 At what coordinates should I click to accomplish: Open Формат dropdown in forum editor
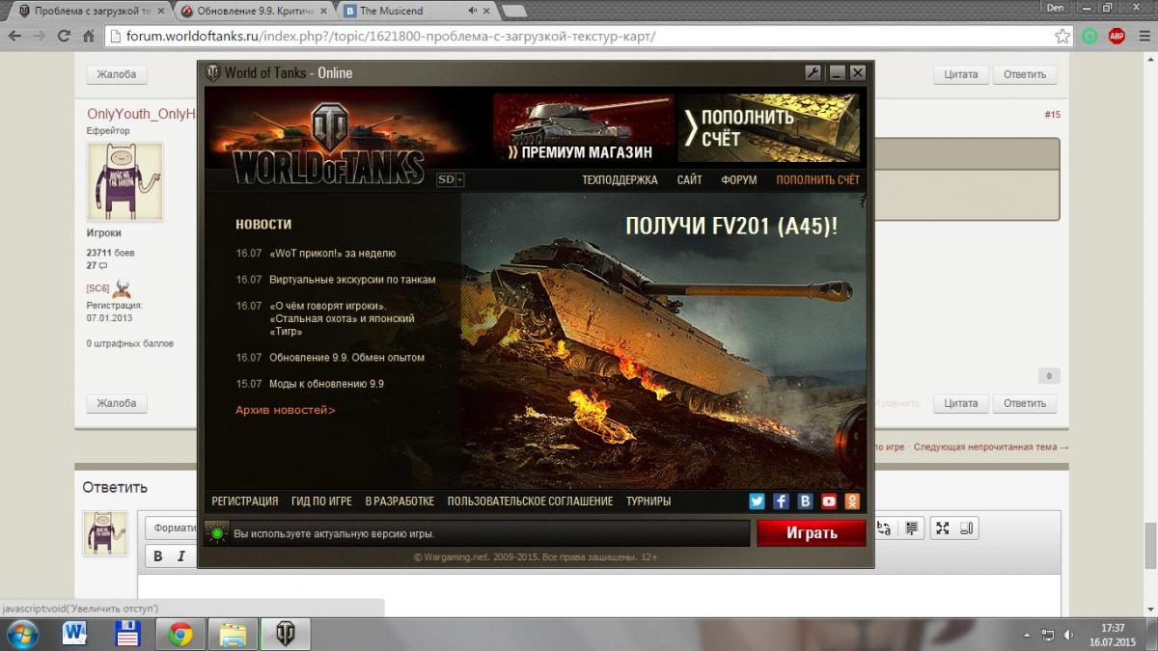pyautogui.click(x=173, y=528)
